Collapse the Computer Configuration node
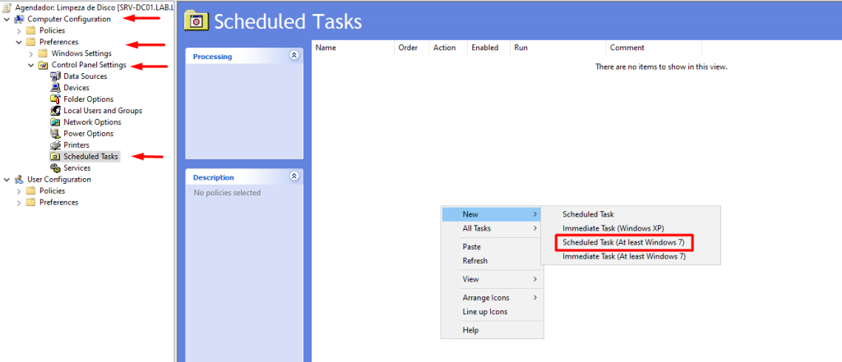842x362 pixels. (7, 19)
